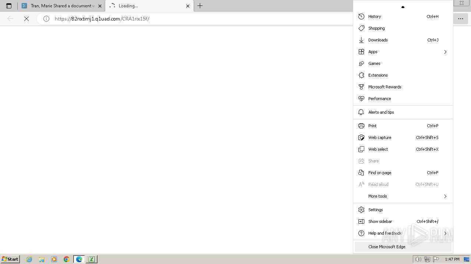Screen dimensions: 471x264
Task: Open Performance menu entry
Action: (x=403, y=99)
